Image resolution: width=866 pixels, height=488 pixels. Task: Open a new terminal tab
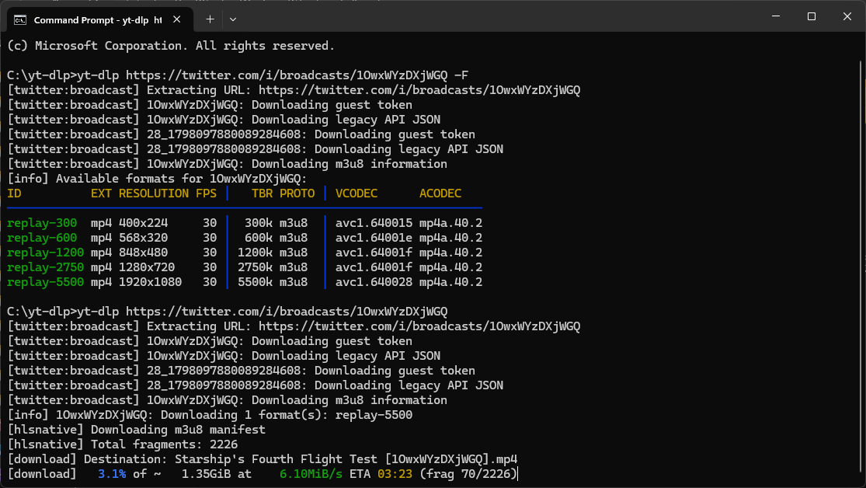[210, 19]
